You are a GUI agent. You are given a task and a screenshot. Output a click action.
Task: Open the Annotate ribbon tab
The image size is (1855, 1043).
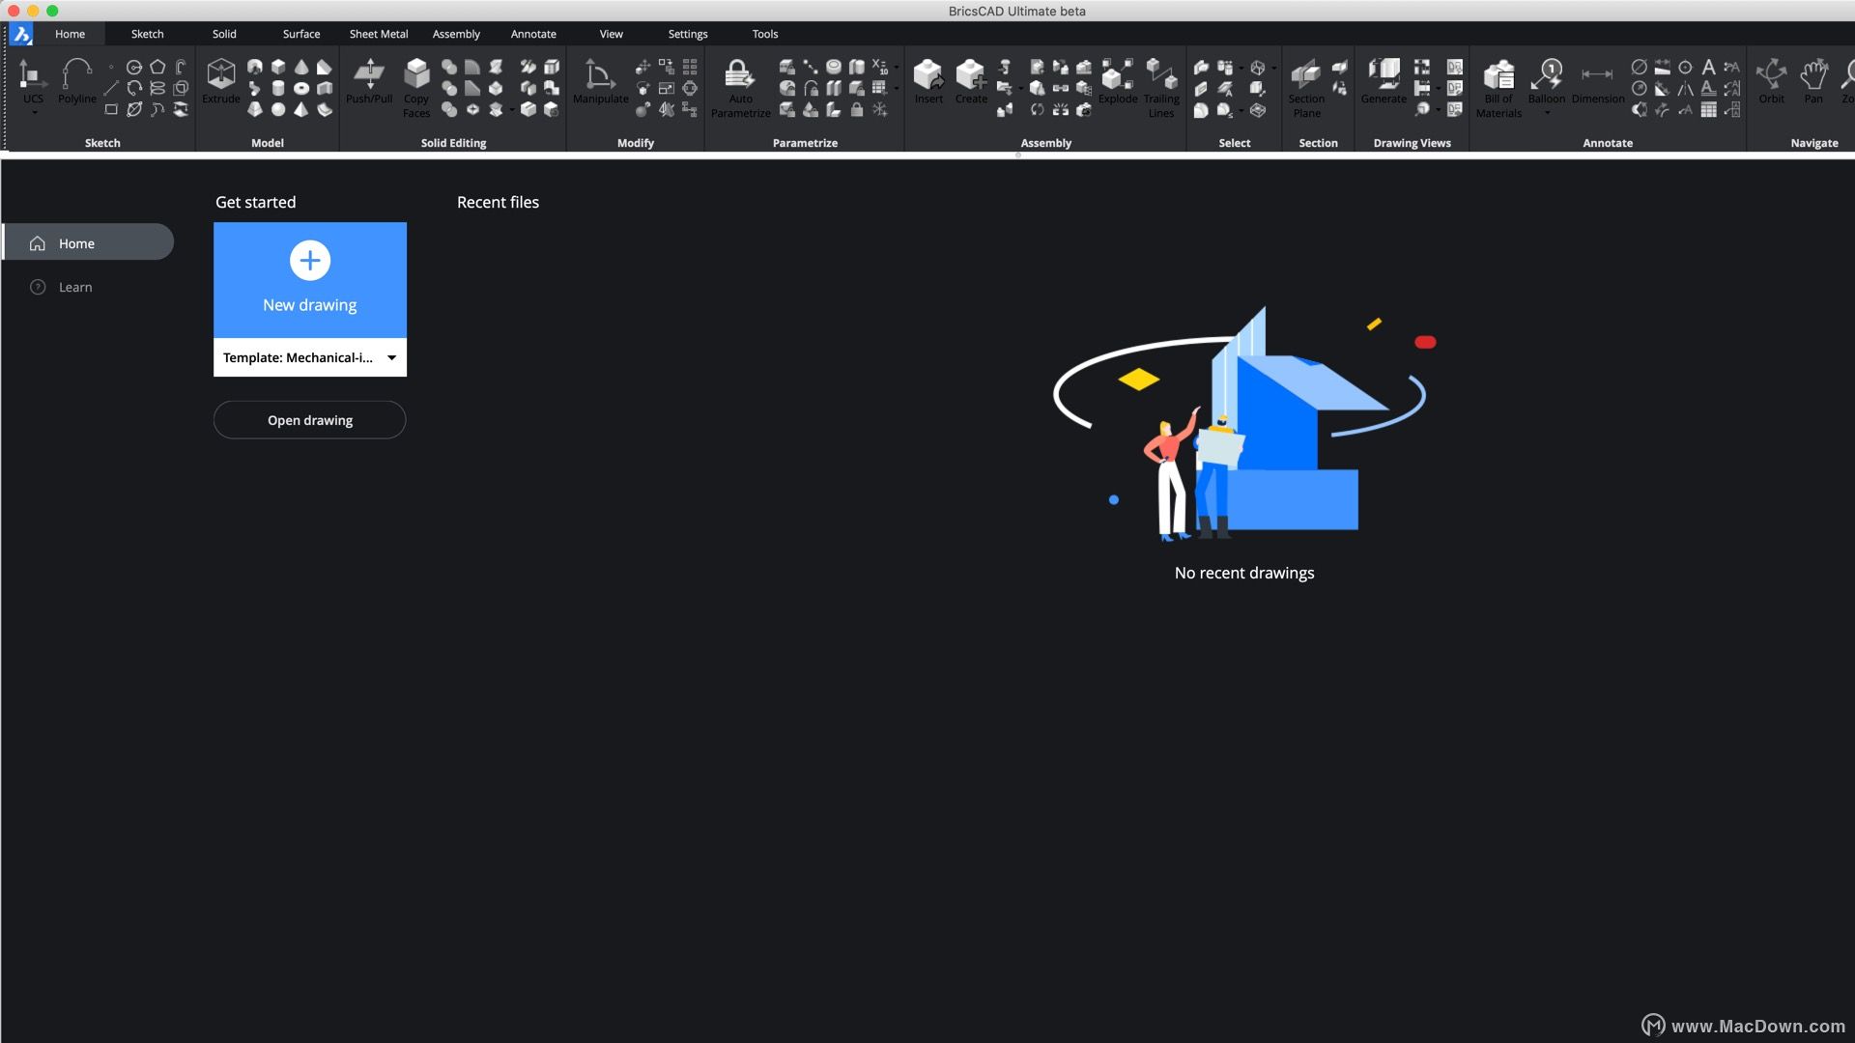pos(533,34)
